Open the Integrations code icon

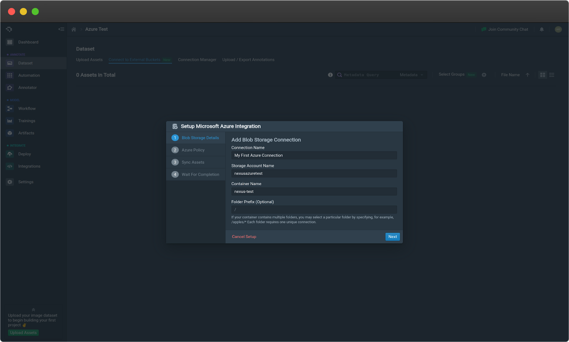9,166
